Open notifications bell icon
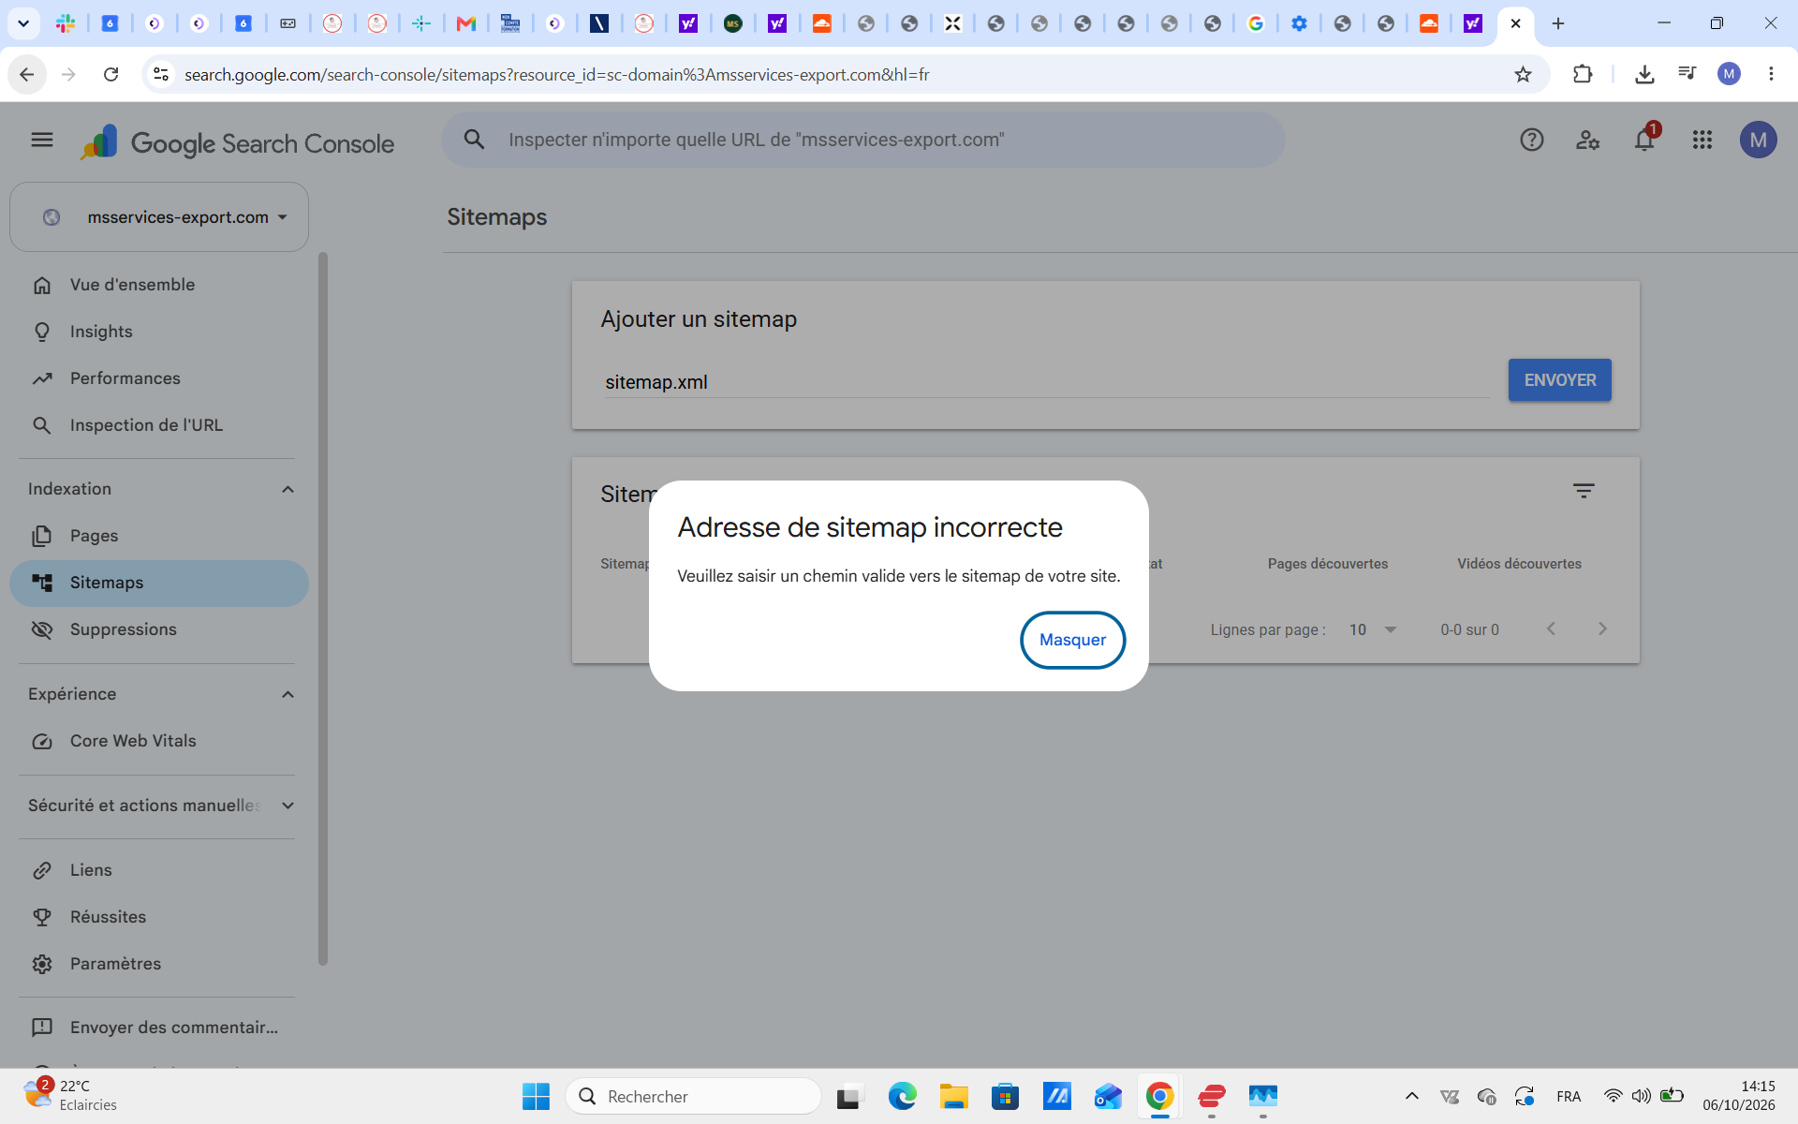The width and height of the screenshot is (1798, 1124). pos(1644,140)
